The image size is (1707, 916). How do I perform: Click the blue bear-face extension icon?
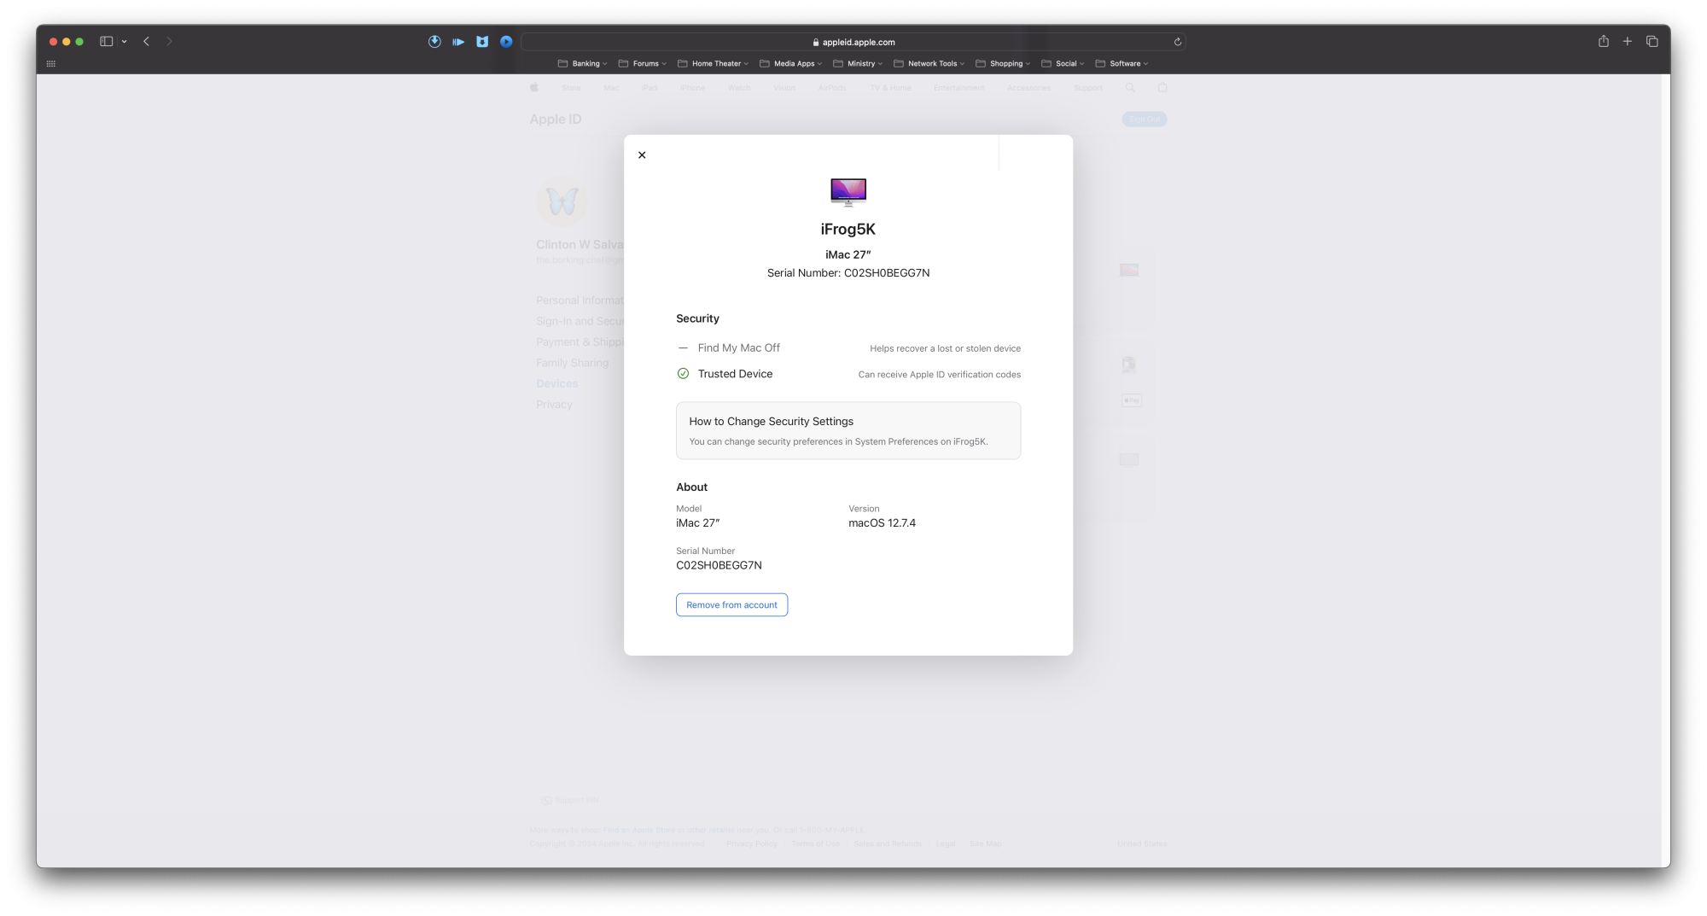click(482, 41)
